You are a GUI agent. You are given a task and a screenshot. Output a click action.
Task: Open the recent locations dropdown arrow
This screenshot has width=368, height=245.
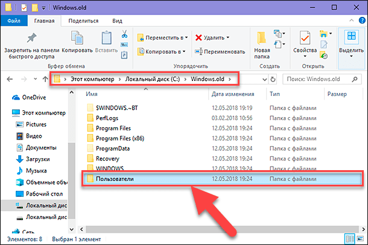point(35,79)
